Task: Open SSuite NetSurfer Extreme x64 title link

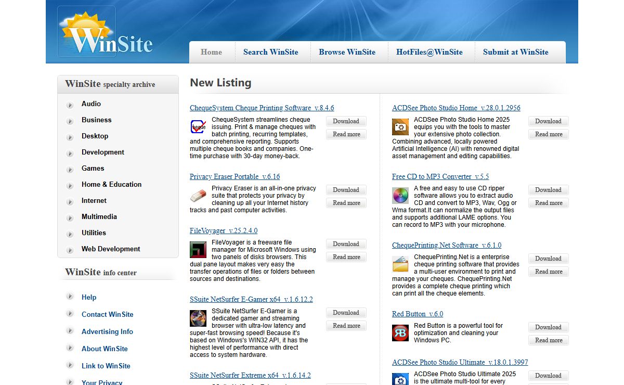Action: coord(250,375)
